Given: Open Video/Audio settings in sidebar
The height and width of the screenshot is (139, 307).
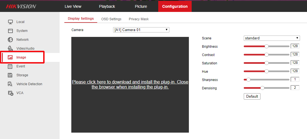Looking at the screenshot, I should [x=25, y=49].
